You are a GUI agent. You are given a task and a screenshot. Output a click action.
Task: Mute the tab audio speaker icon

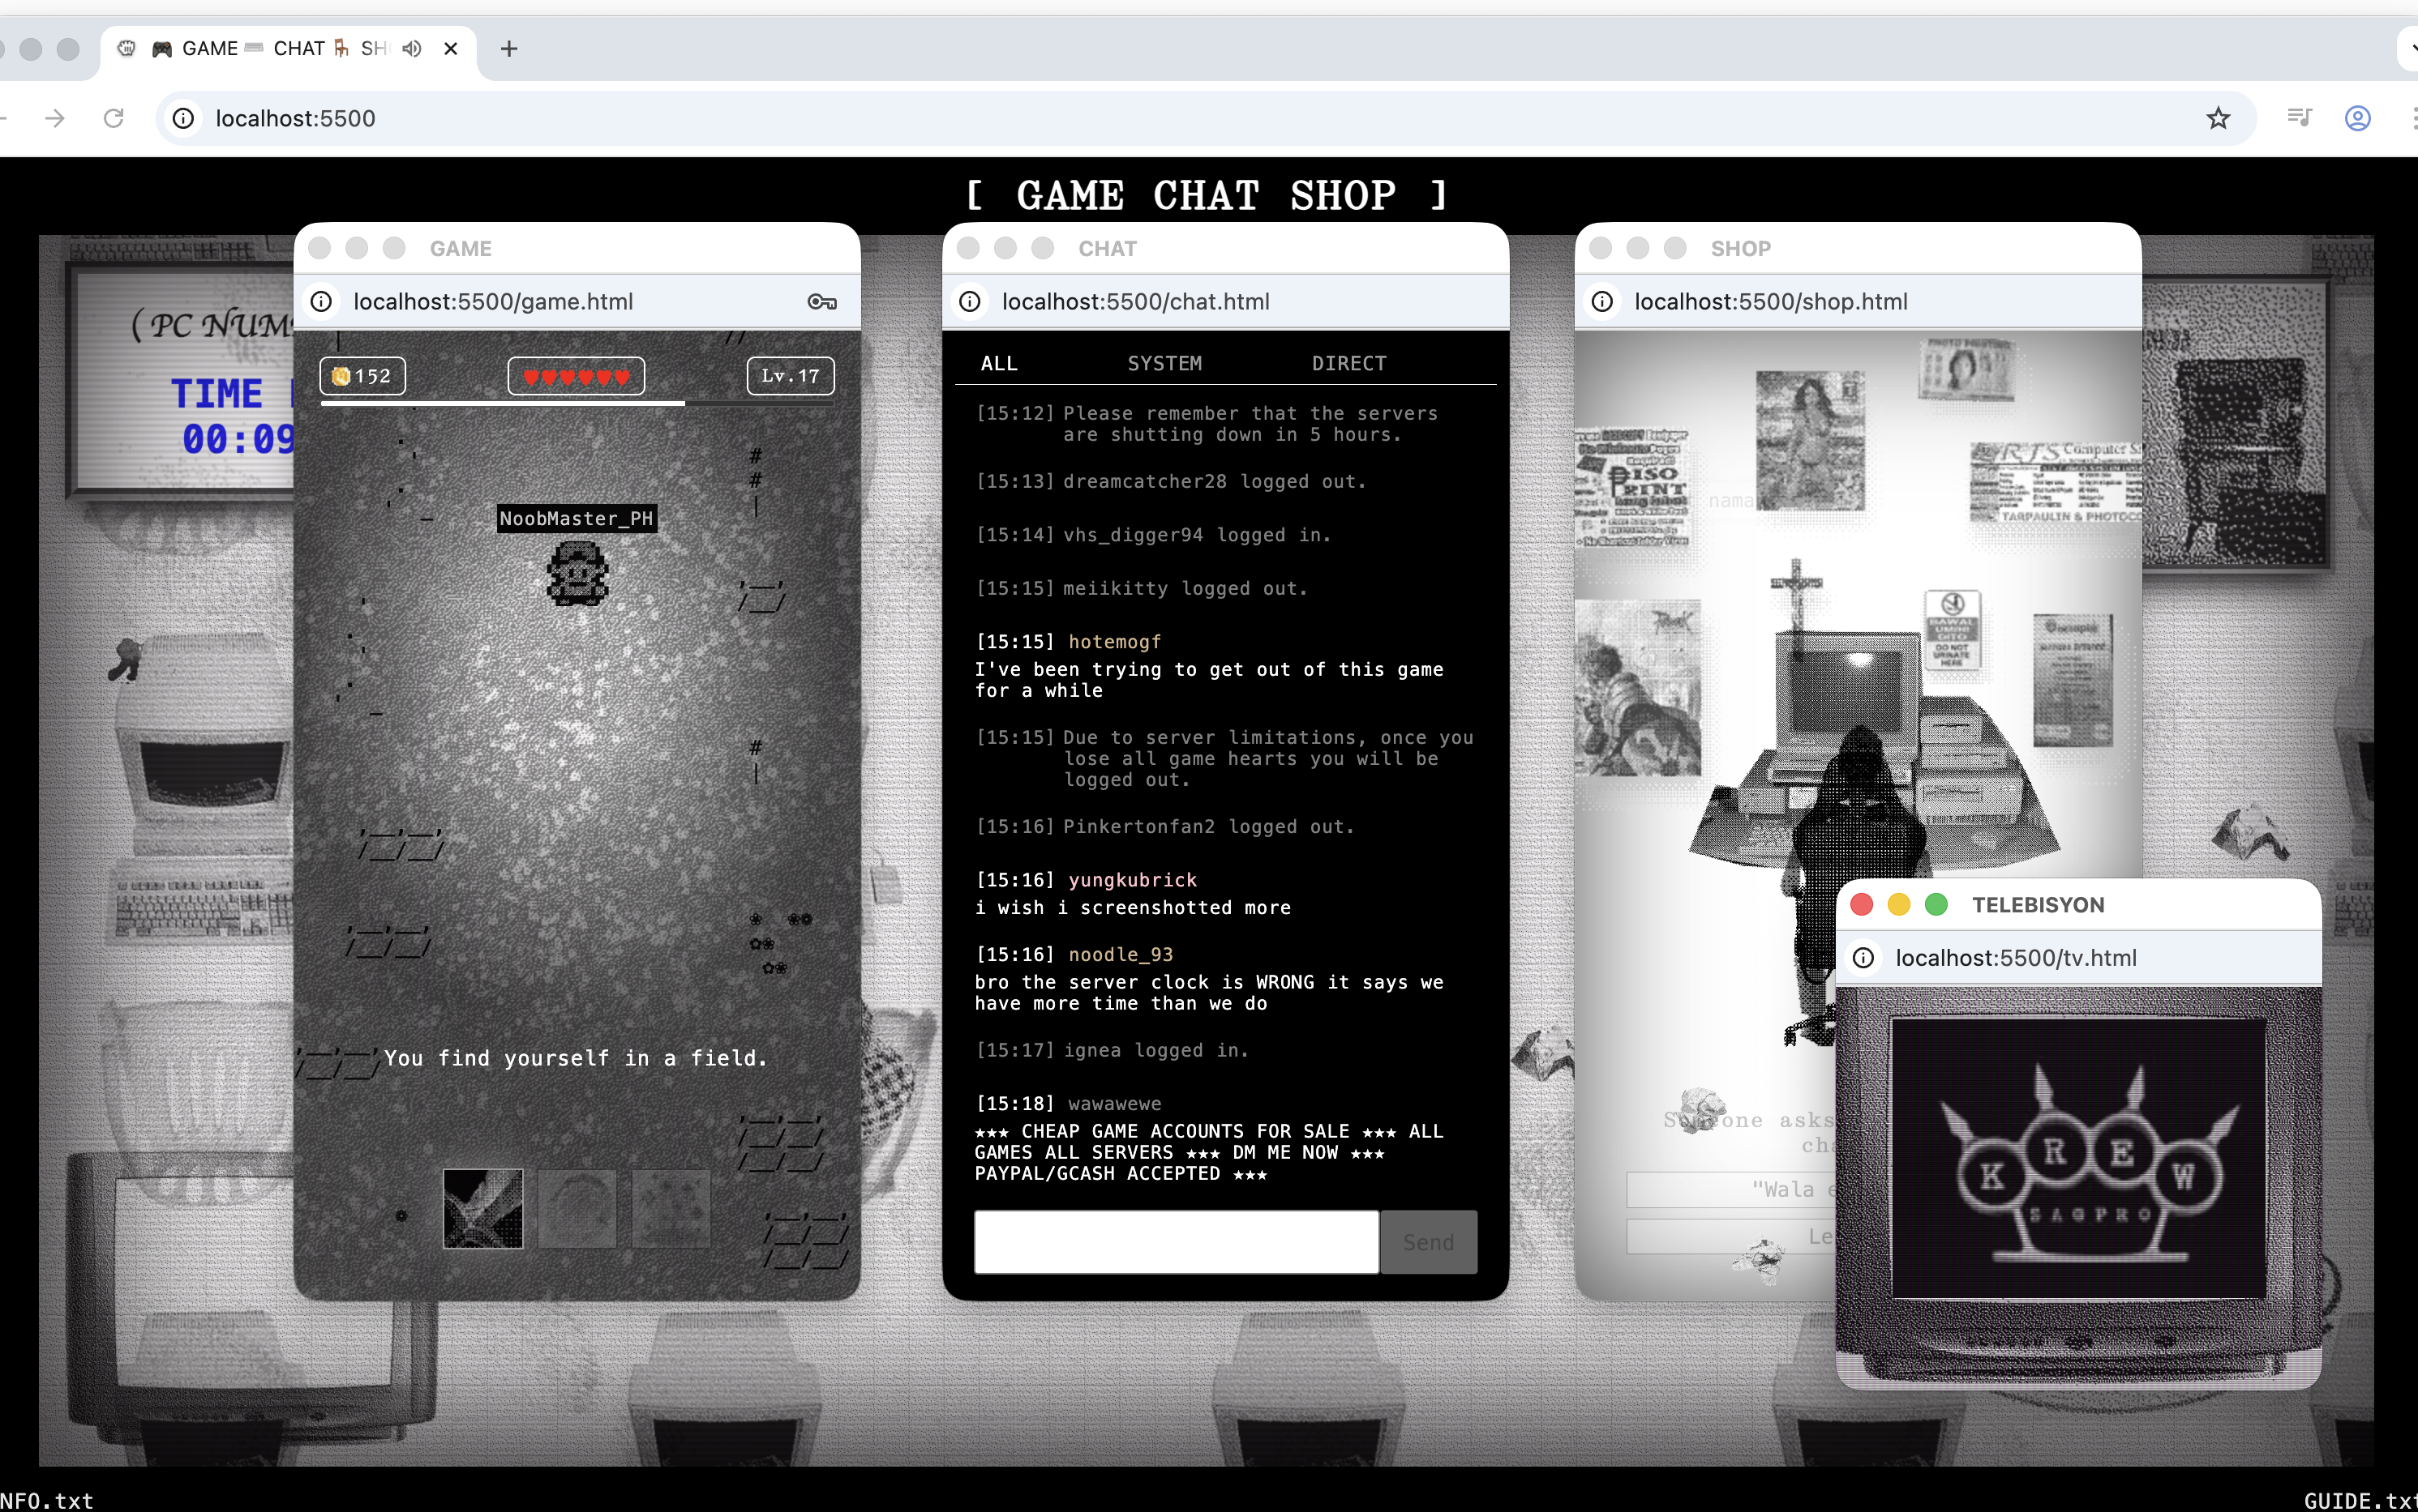pos(411,48)
